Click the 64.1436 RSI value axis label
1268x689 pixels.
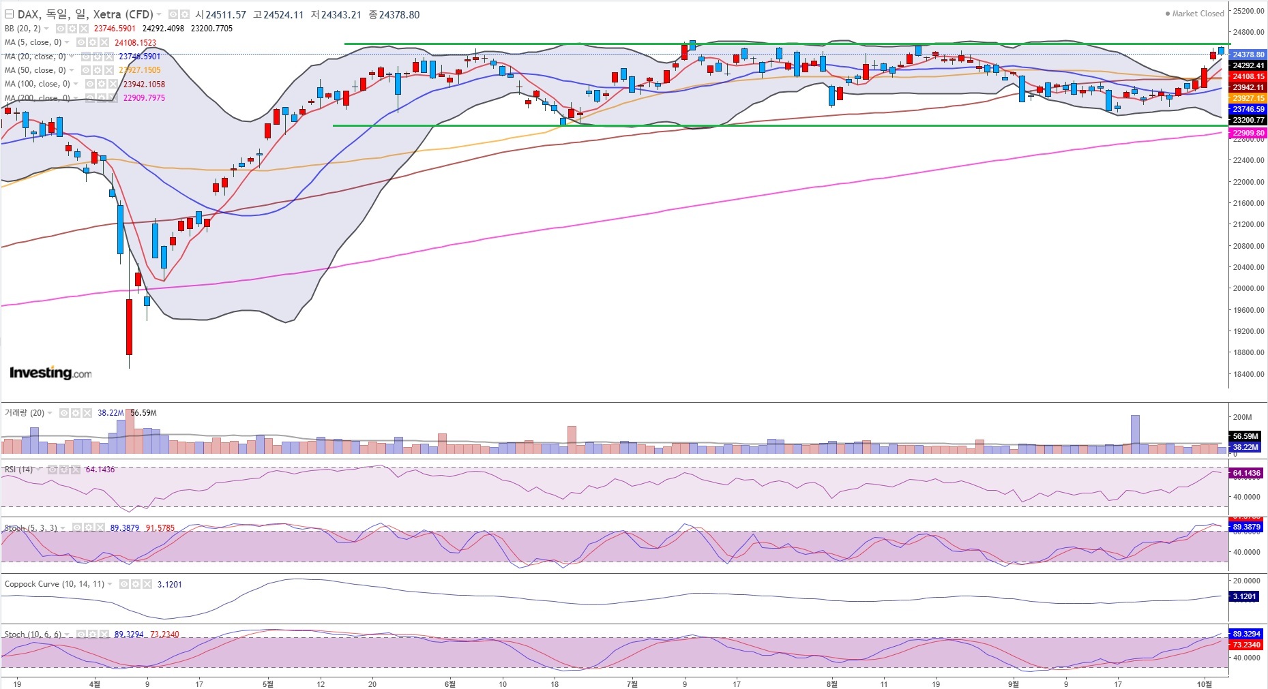pyautogui.click(x=1247, y=473)
